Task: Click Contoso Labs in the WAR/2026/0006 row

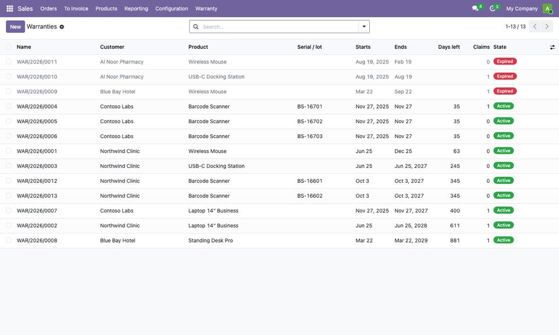Action: (116, 136)
